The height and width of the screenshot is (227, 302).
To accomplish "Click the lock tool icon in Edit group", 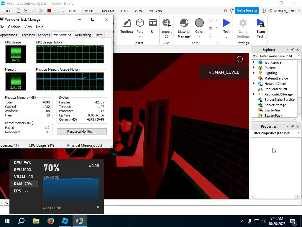I will click(211, 28).
